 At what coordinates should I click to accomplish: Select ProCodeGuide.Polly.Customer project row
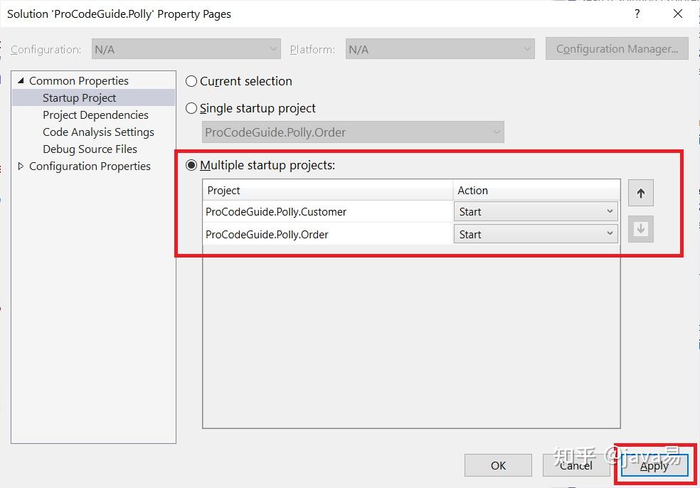[328, 211]
